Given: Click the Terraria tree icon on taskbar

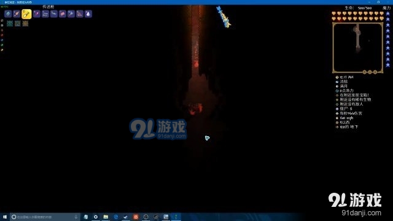Looking at the screenshot, I should pos(176,217).
